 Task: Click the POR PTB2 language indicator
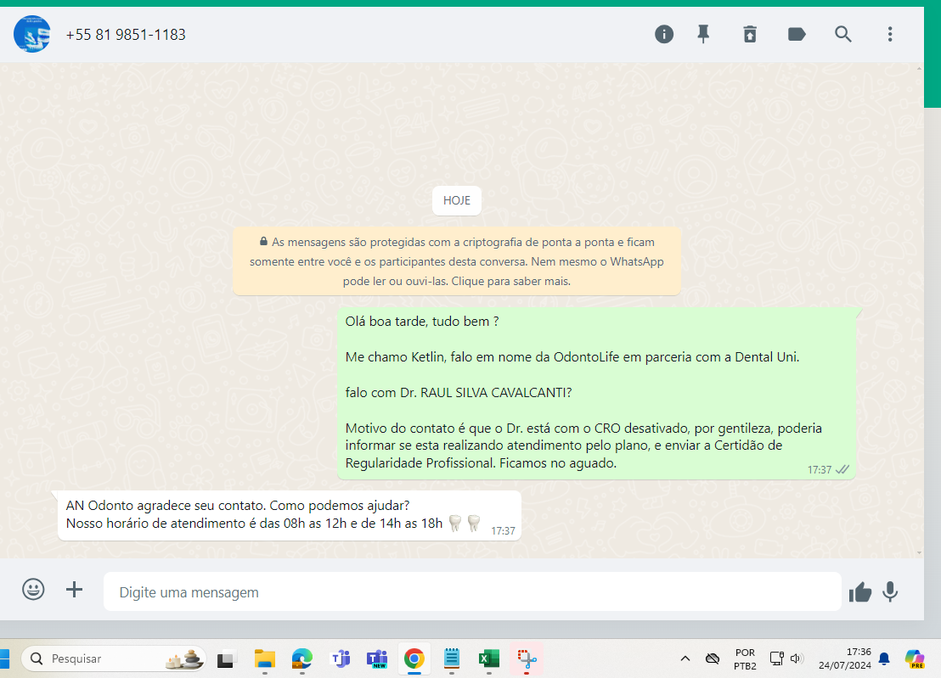pyautogui.click(x=745, y=658)
